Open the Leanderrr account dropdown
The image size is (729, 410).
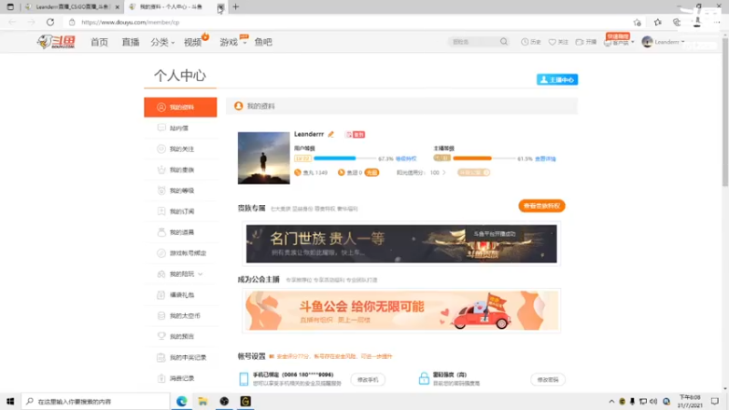(663, 42)
